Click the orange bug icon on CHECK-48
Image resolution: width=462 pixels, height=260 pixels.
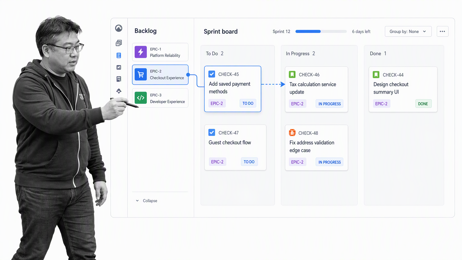[x=292, y=133]
